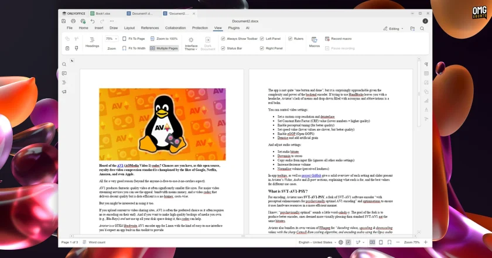
Task: Click Record macro
Action: pyautogui.click(x=339, y=39)
